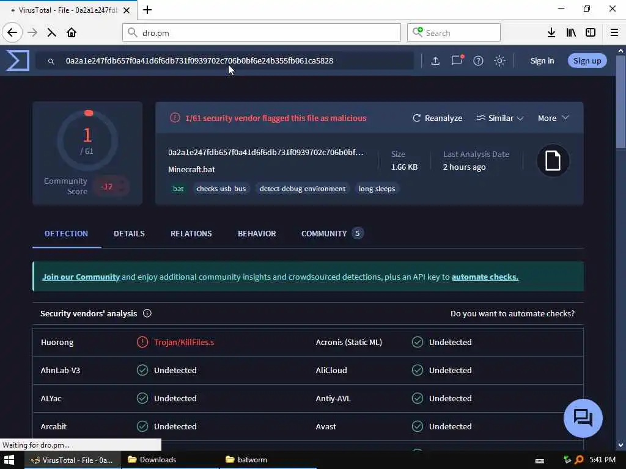Screen dimensions: 626x469
Task: Click the Minecraft.bat file name
Action: tap(191, 170)
